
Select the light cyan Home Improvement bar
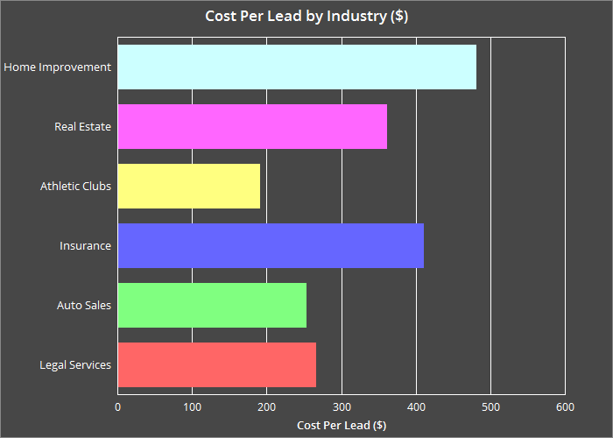[x=297, y=67]
